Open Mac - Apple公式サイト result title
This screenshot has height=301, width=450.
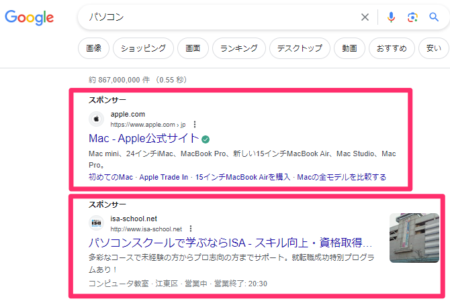point(144,139)
